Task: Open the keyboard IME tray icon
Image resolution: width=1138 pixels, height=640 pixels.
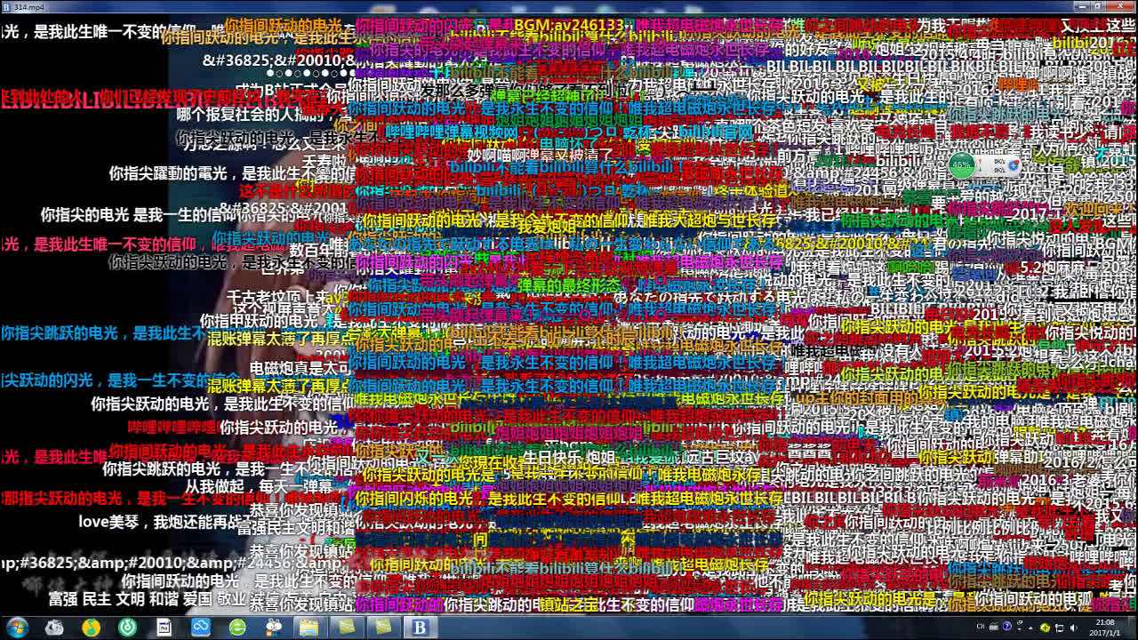Action: 993,627
